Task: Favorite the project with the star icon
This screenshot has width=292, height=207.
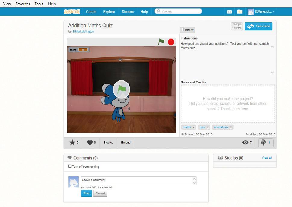Action: (72, 143)
